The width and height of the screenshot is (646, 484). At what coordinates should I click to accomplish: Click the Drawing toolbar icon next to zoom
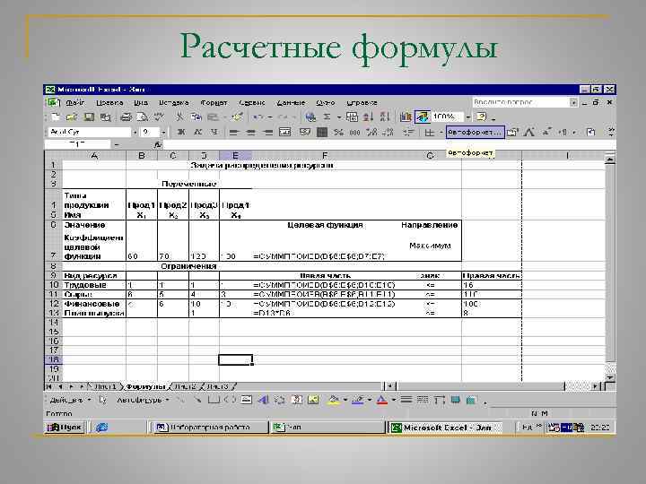tap(423, 117)
